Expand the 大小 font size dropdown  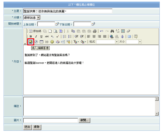coord(140,42)
